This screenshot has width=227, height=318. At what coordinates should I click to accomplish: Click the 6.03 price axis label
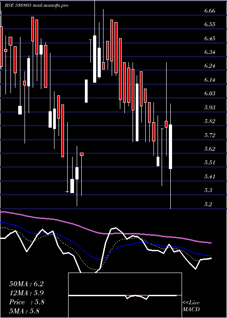[210, 94]
